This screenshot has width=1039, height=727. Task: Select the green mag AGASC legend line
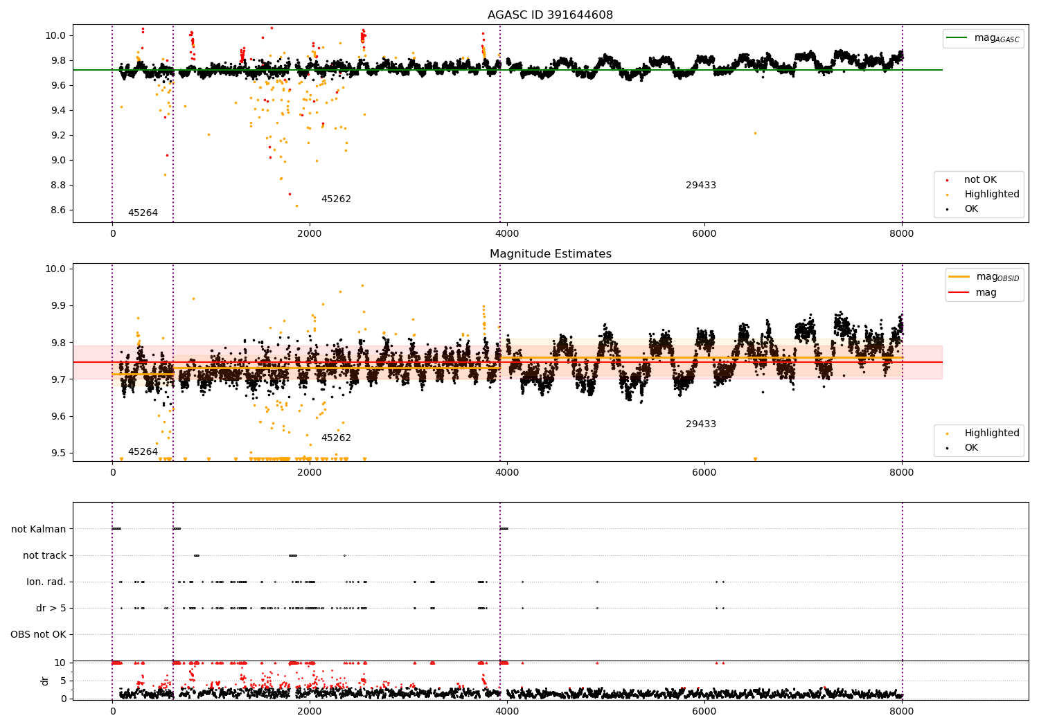(957, 38)
